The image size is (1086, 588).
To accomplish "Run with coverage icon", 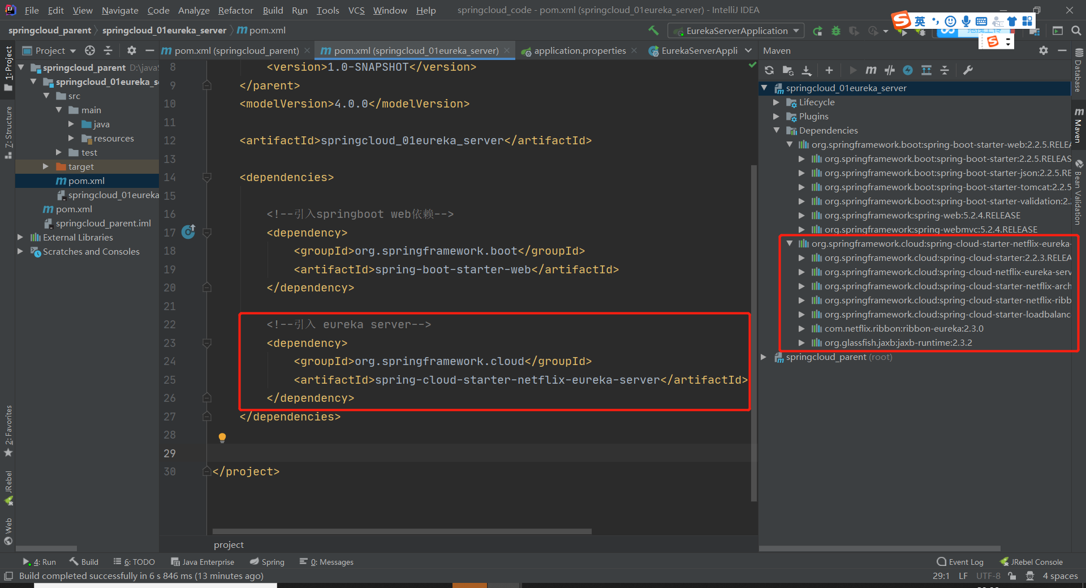I will click(854, 31).
